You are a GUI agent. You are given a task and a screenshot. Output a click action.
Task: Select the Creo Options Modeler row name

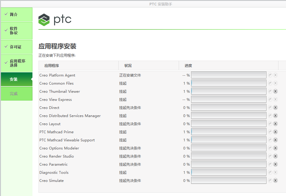click(59, 148)
